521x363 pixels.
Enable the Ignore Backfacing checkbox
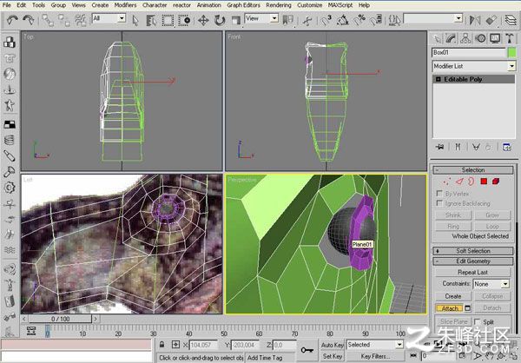coord(439,202)
